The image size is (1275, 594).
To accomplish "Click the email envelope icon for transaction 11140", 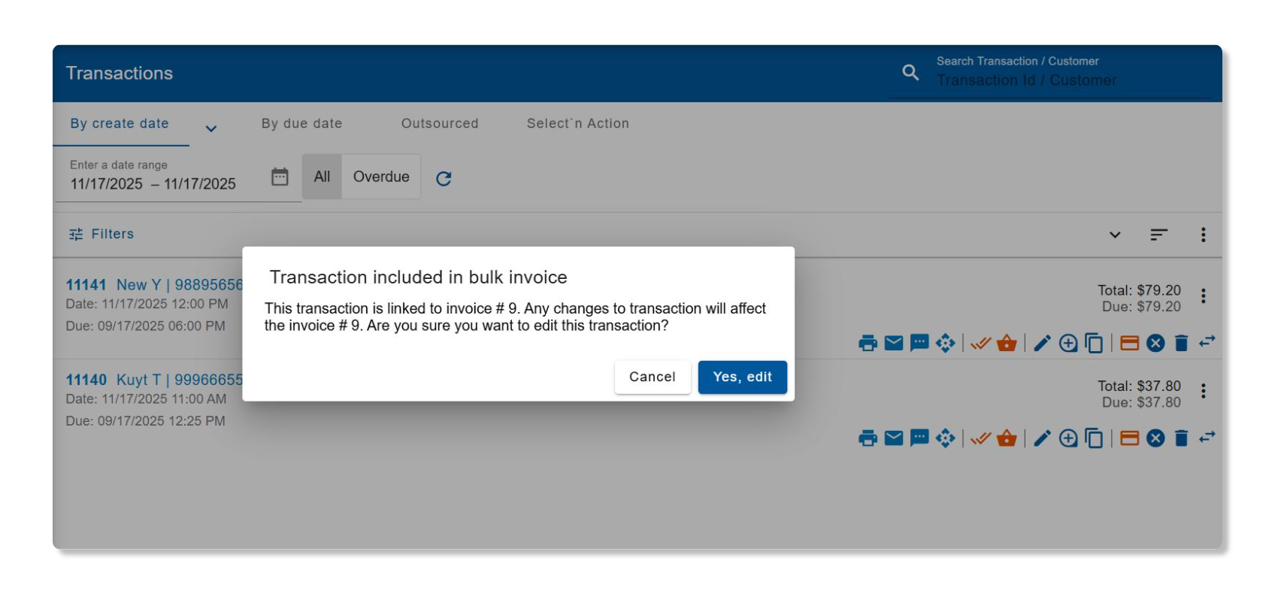I will click(894, 438).
